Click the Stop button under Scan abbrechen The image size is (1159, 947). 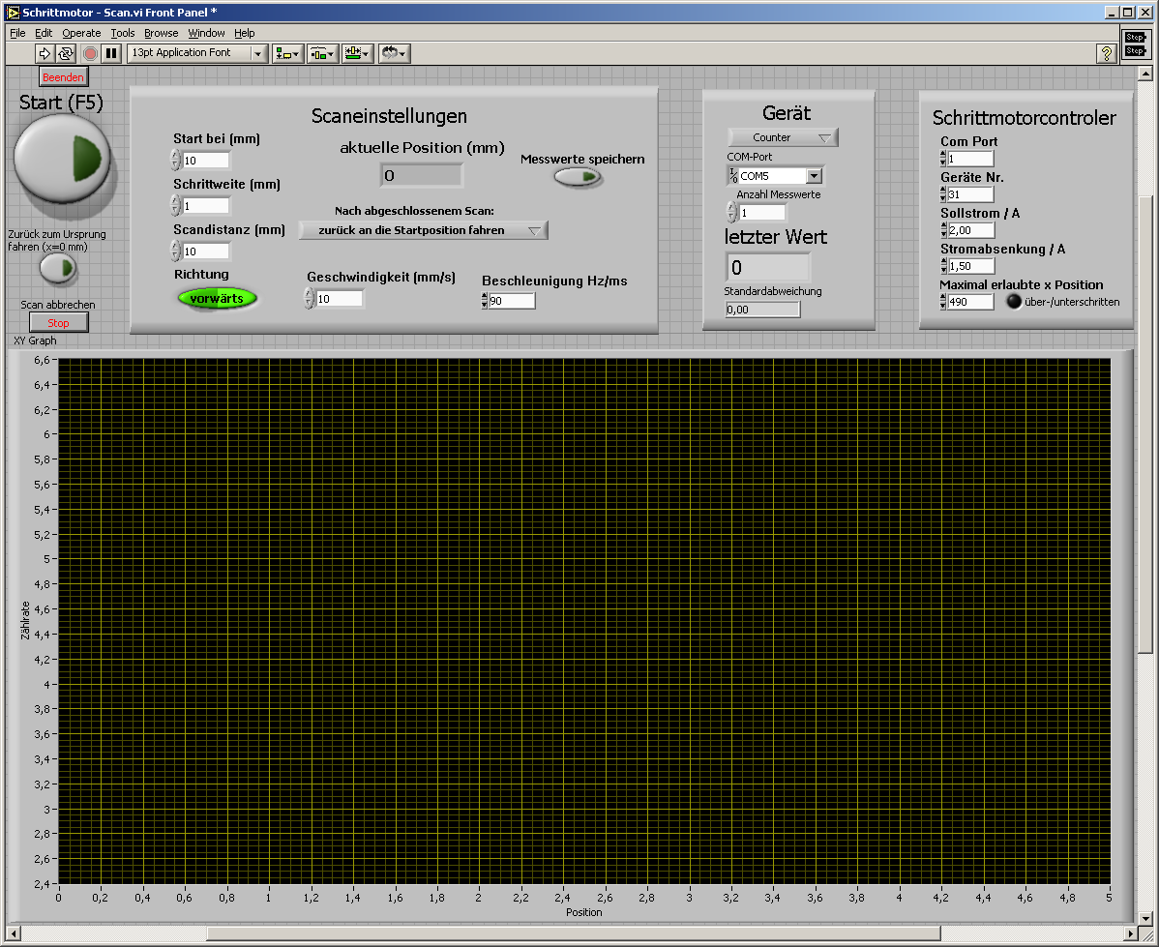point(58,322)
